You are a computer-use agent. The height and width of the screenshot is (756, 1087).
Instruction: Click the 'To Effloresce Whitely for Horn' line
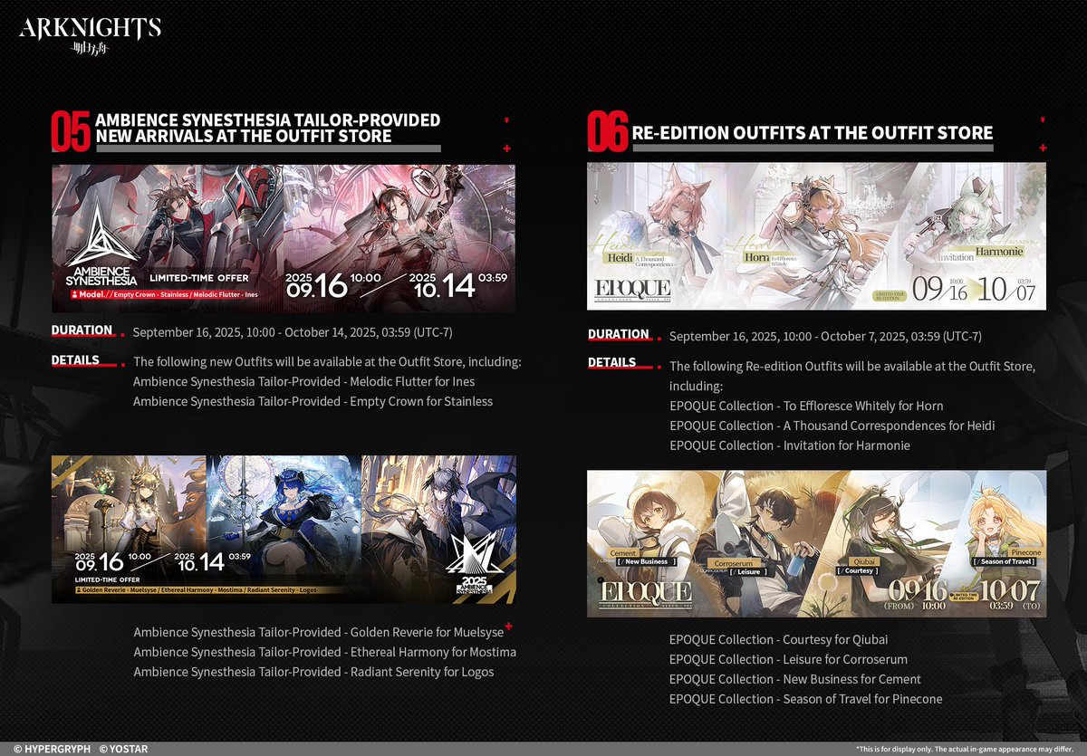click(x=806, y=406)
